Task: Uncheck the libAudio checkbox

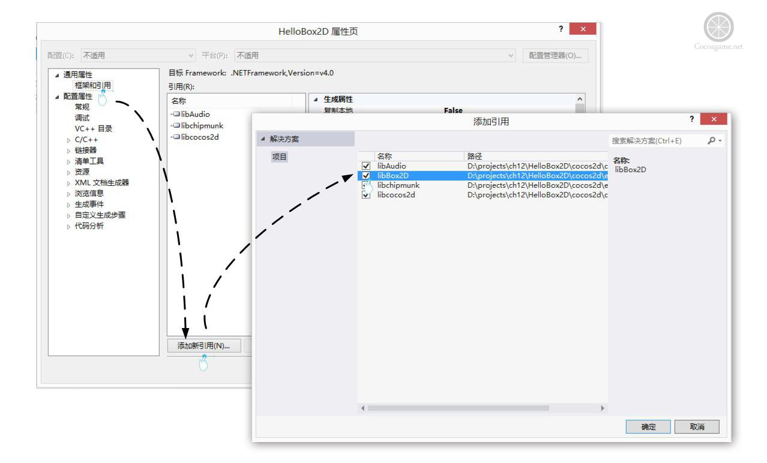Action: click(367, 166)
